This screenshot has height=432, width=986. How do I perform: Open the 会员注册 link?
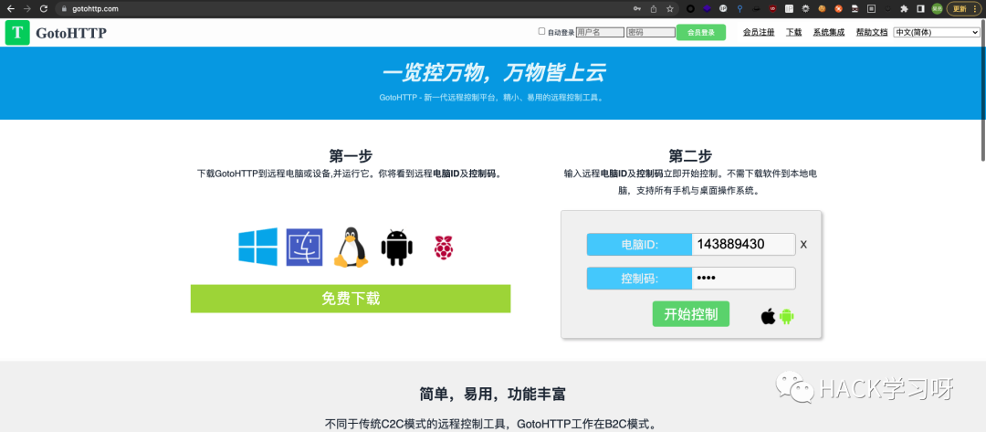tap(759, 32)
